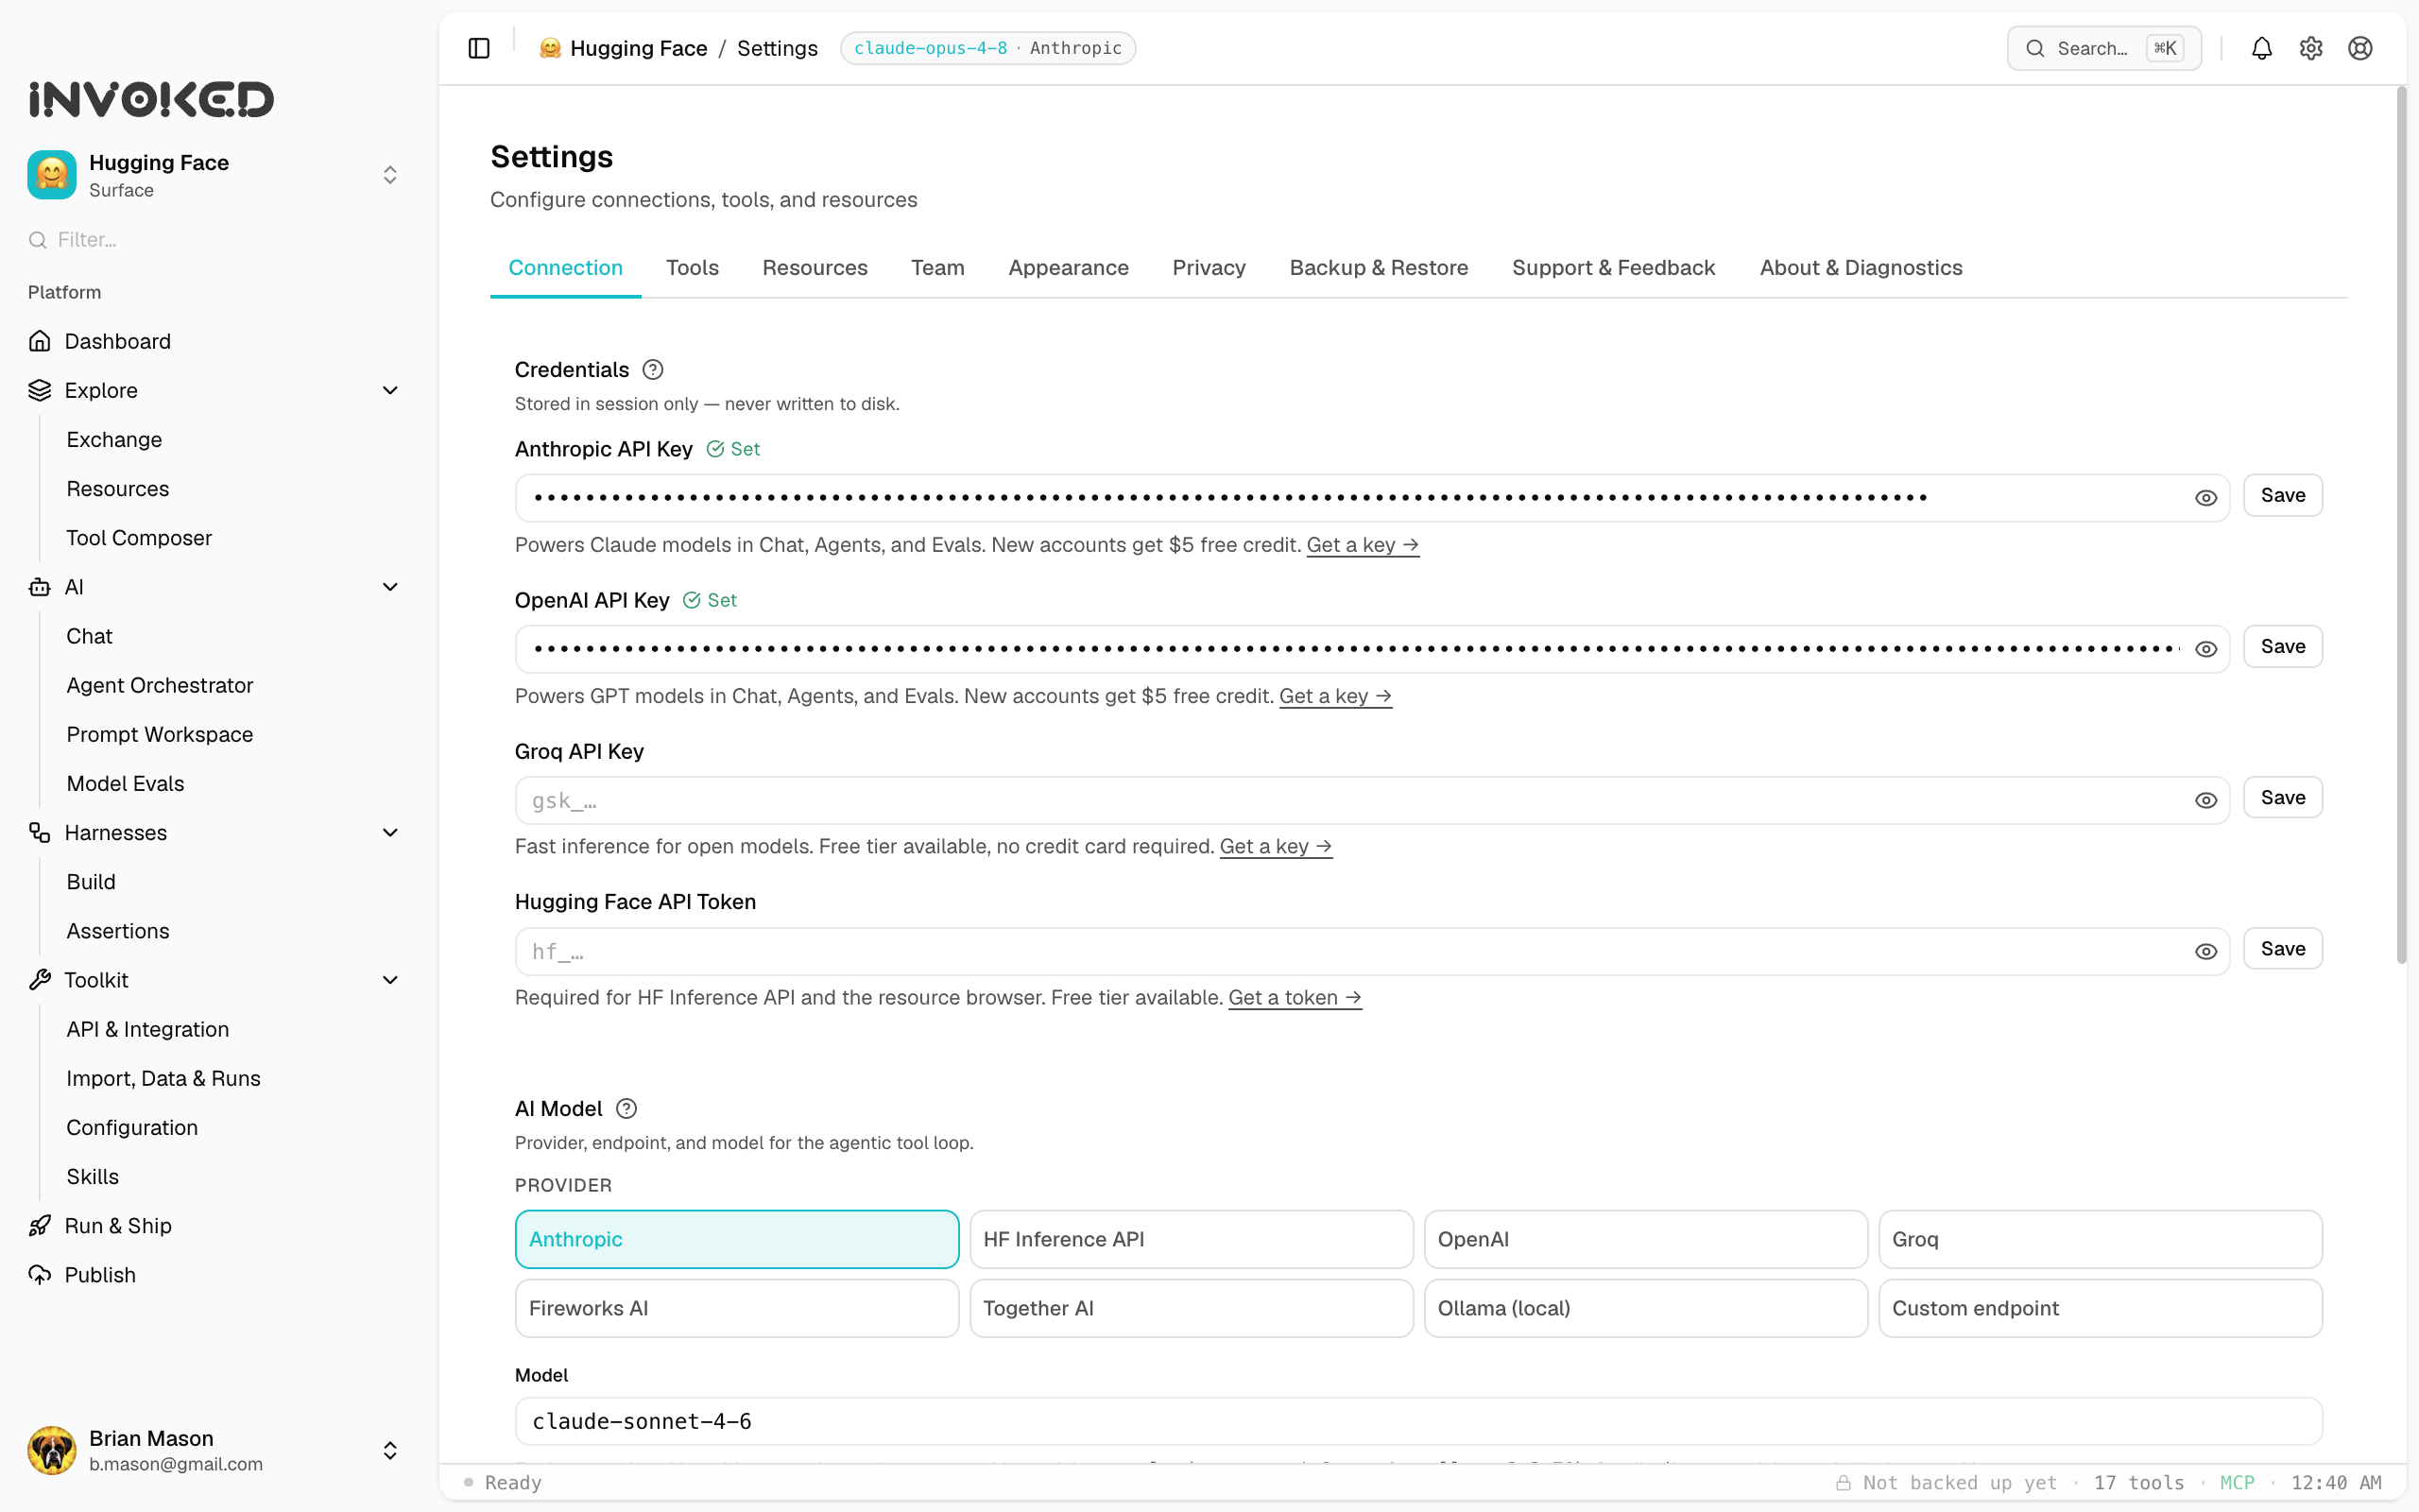The width and height of the screenshot is (2419, 1512).
Task: Save the Groq API key
Action: coord(2282,797)
